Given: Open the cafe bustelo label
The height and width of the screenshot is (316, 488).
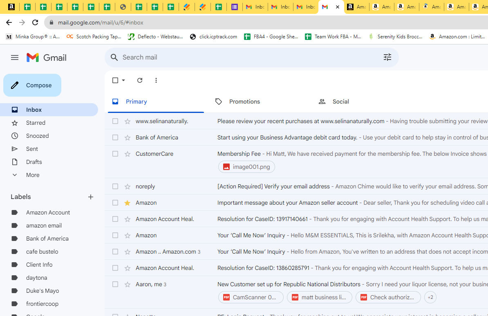Looking at the screenshot, I should tap(42, 252).
